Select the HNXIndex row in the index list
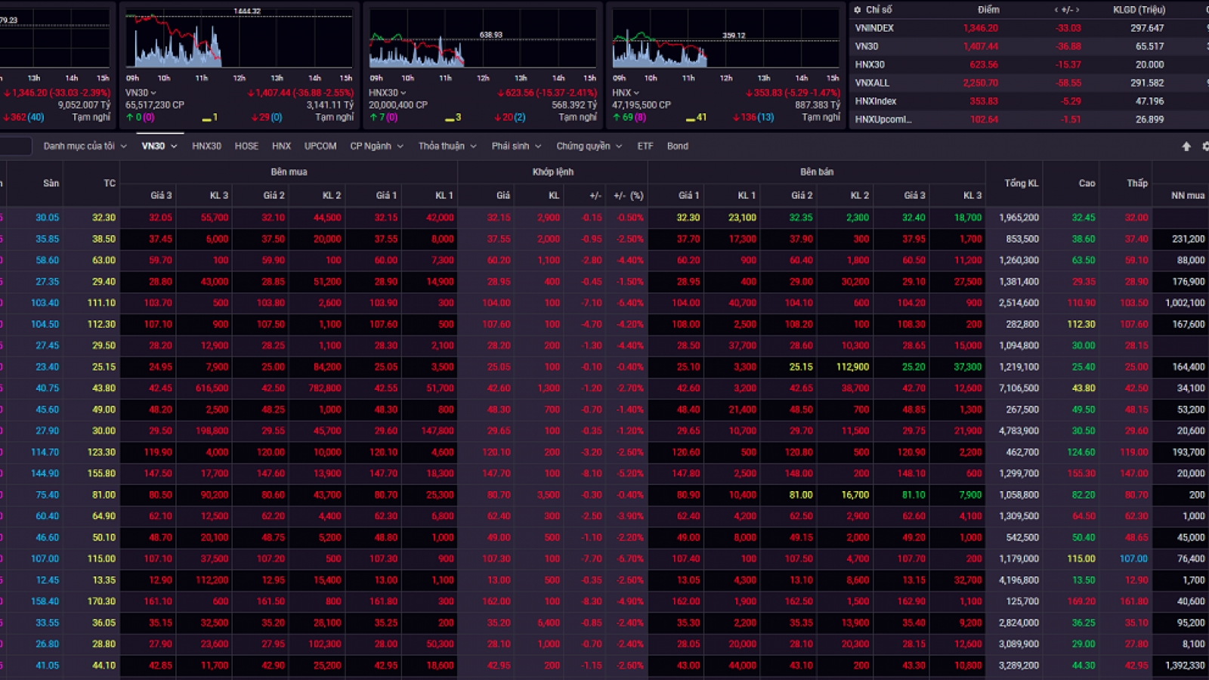The image size is (1209, 680). coord(1029,101)
